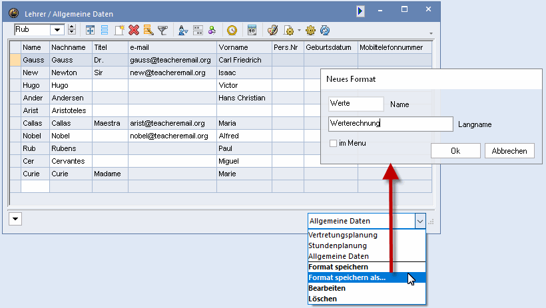This screenshot has height=308, width=546.
Task: Select the Newton last name cell
Action: click(x=71, y=73)
